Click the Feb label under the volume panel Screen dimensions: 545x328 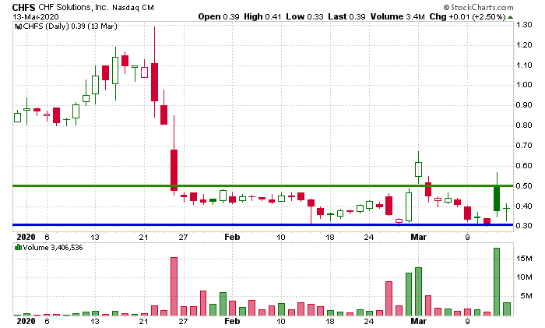[x=232, y=321]
